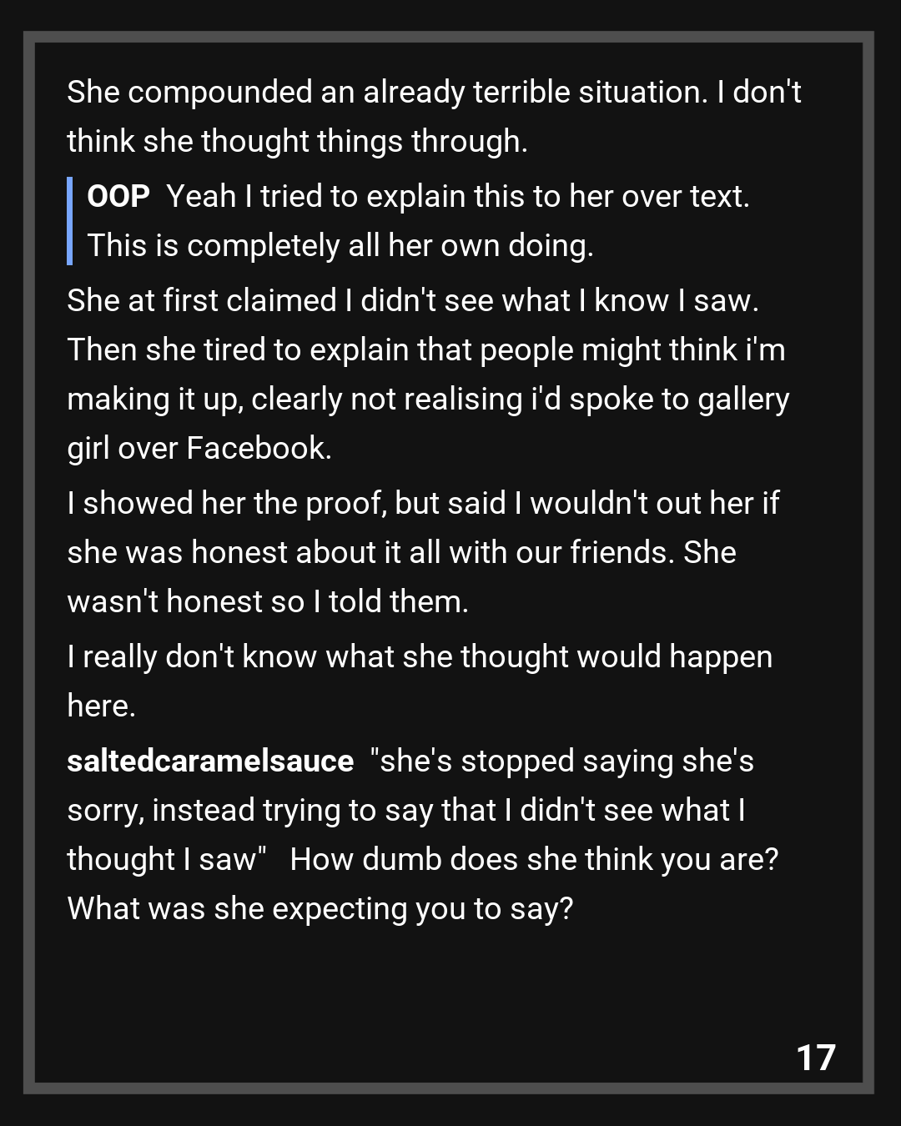Click the single word "here." line
Viewport: 901px width, 1126px height.
click(x=101, y=706)
